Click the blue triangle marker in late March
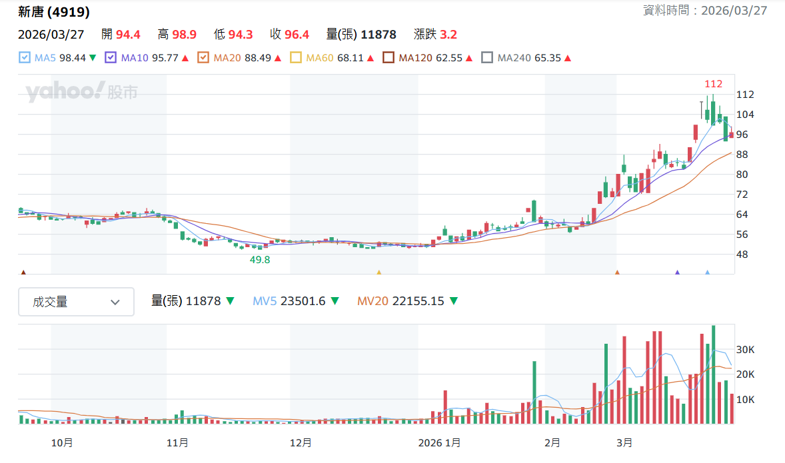Image resolution: width=785 pixels, height=463 pixels. pos(708,272)
